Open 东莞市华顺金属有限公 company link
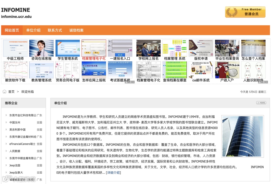The height and width of the screenshot is (184, 274). click(x=23, y=158)
